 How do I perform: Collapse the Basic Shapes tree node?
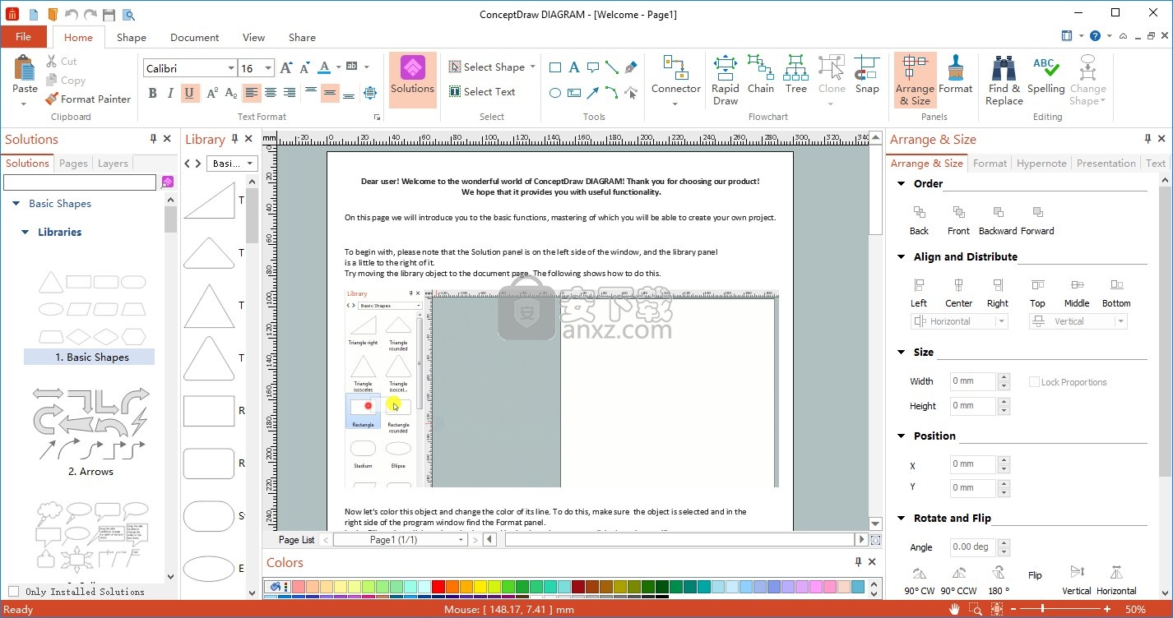(16, 204)
